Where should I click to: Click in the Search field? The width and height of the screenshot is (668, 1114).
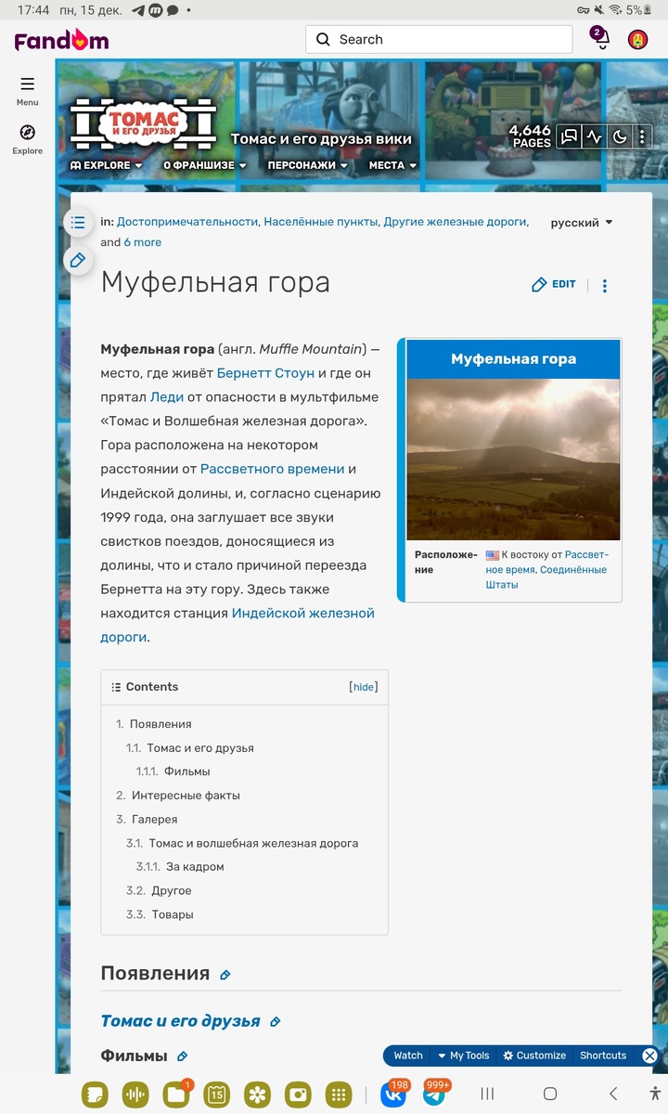(439, 40)
